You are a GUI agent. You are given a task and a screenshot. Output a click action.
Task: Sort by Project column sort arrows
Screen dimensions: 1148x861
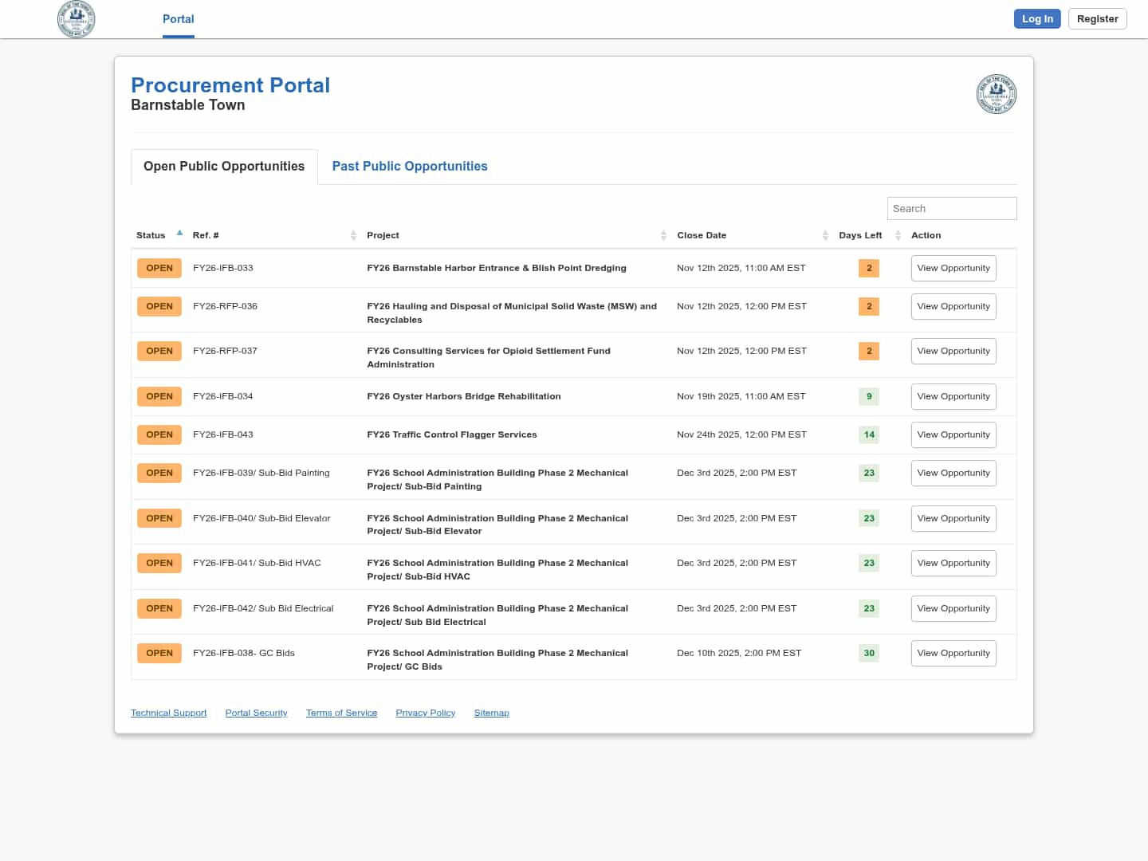coord(663,235)
